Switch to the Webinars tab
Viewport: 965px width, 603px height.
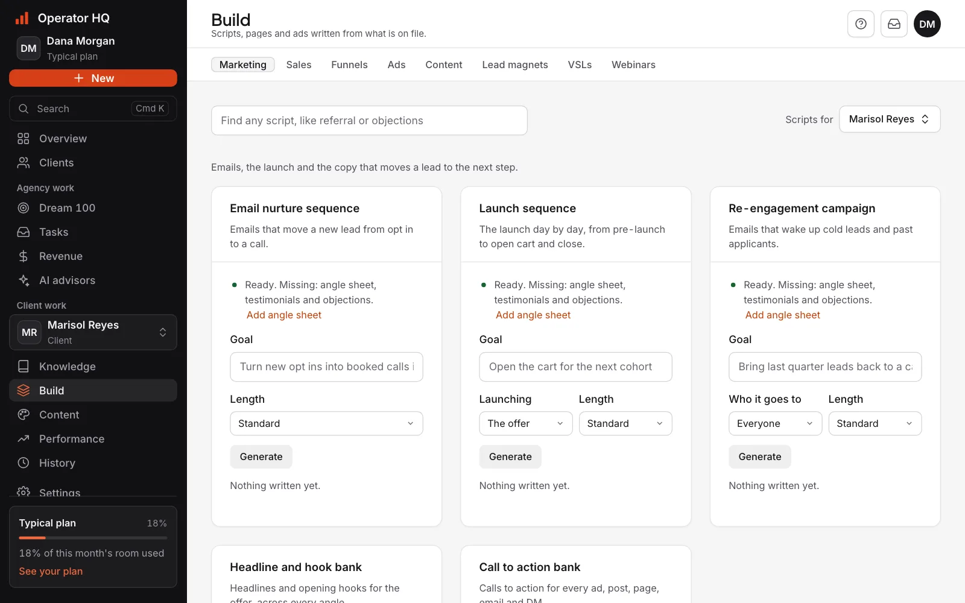[x=633, y=65]
